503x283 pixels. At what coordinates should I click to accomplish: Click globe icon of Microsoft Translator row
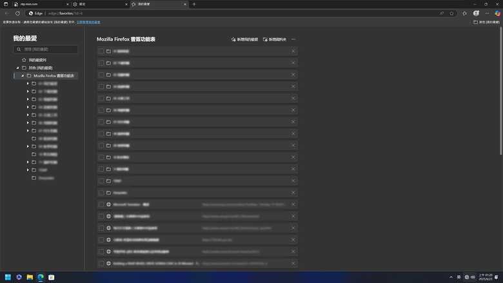pyautogui.click(x=109, y=204)
